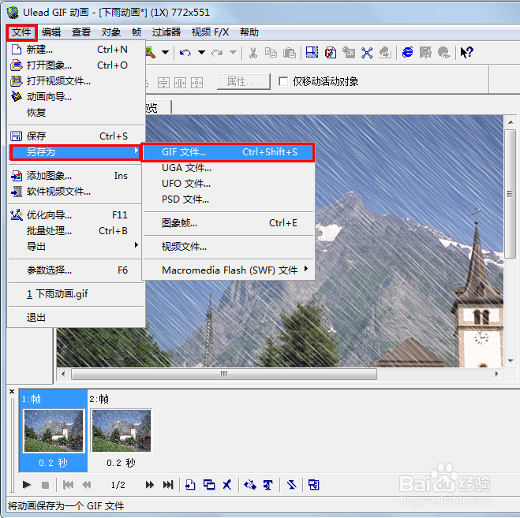
Task: Click the tween frames icon
Action: pyautogui.click(x=249, y=485)
